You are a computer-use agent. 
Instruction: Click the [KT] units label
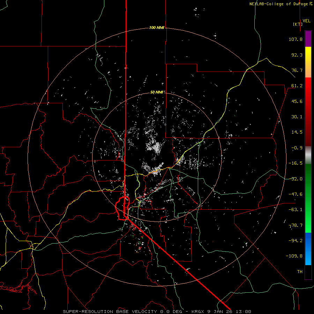298,24
